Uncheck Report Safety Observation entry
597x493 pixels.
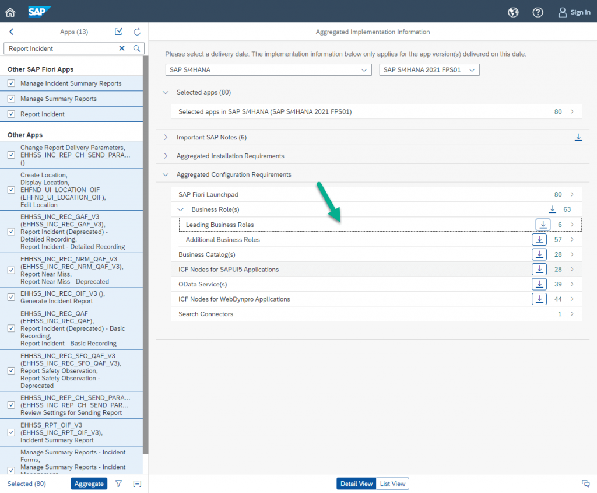12,370
